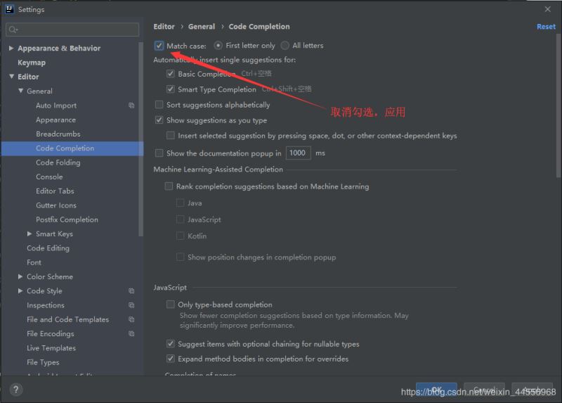Click the Editor breadcrumb
Image resolution: width=562 pixels, height=403 pixels.
click(x=164, y=27)
